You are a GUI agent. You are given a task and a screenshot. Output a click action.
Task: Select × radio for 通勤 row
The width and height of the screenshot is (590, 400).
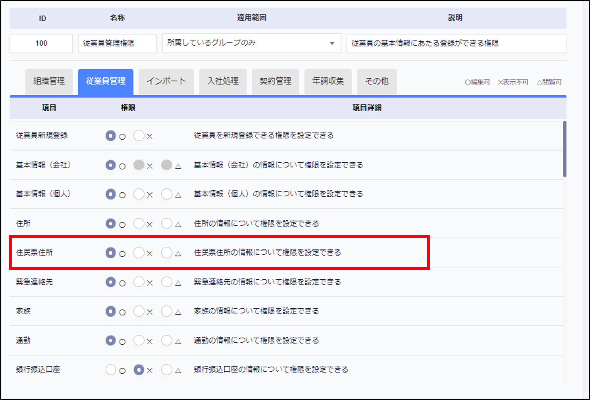[x=139, y=341]
